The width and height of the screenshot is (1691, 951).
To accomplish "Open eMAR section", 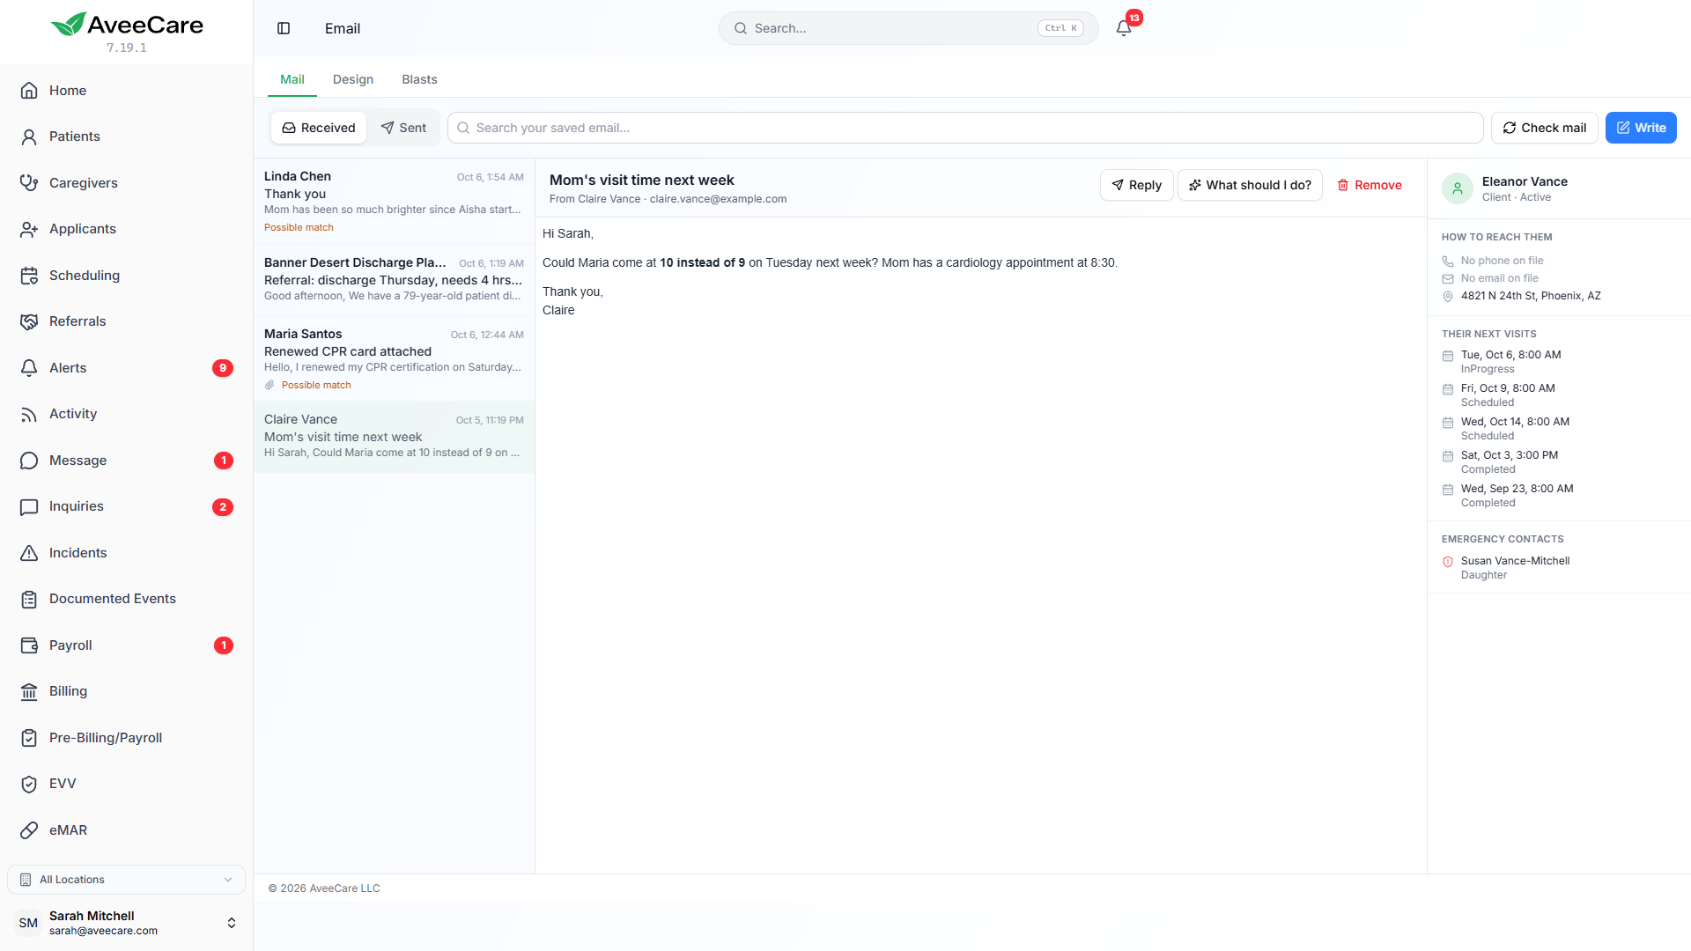I will tap(126, 830).
